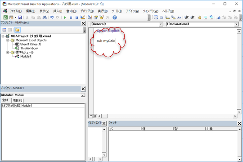This screenshot has width=243, height=162.
Task: Save the workbook with the floppy disk icon
Action: (x=20, y=18)
